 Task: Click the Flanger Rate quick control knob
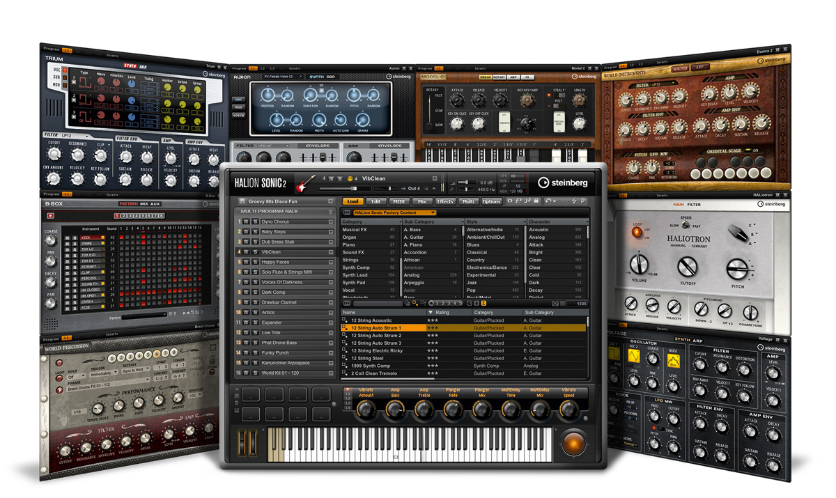coord(453,409)
